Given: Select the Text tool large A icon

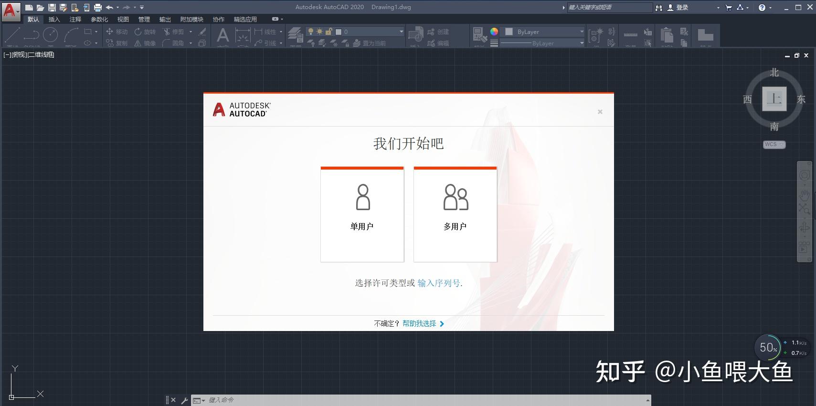Looking at the screenshot, I should 223,35.
